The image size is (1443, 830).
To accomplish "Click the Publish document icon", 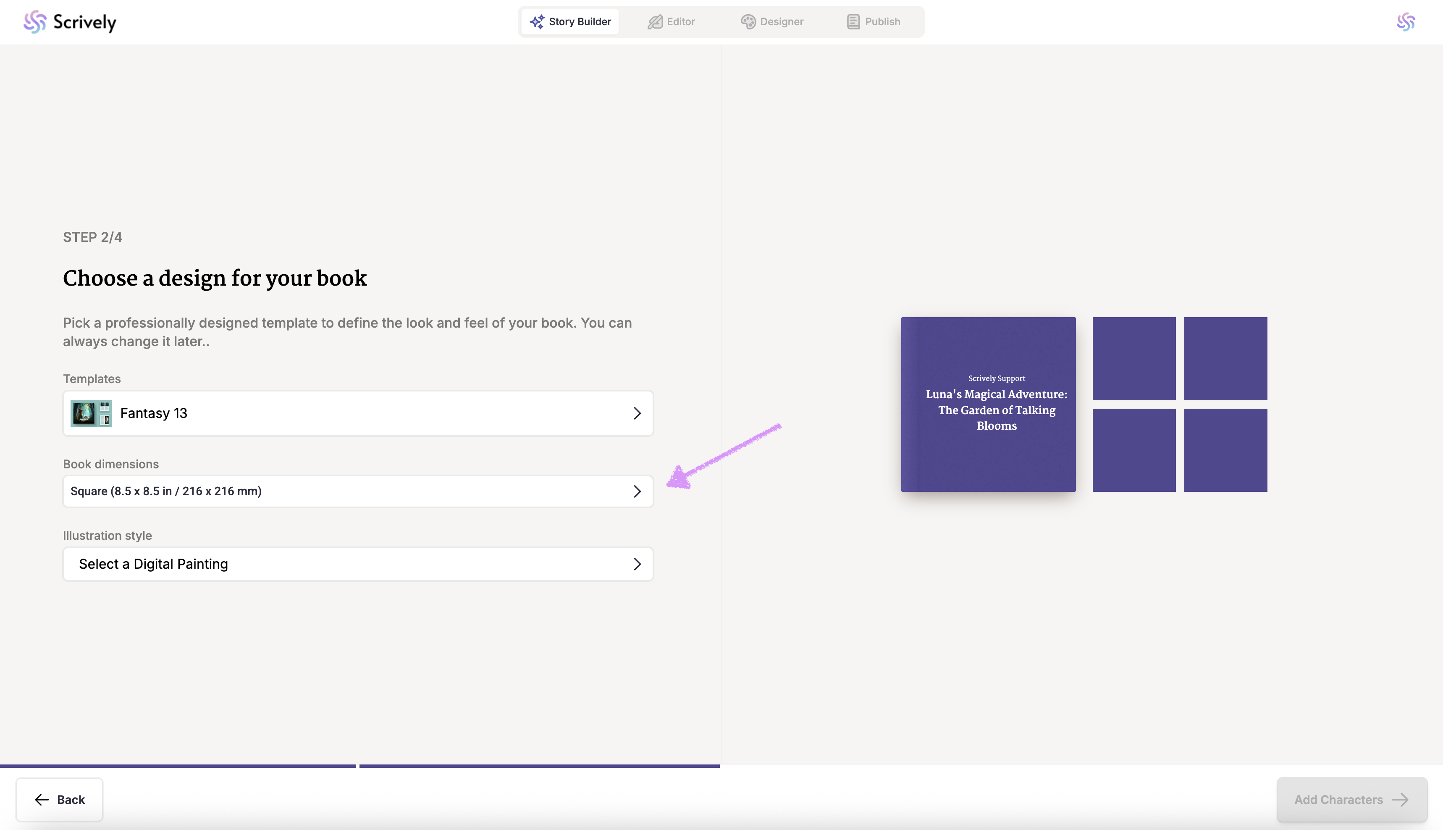I will [x=853, y=22].
